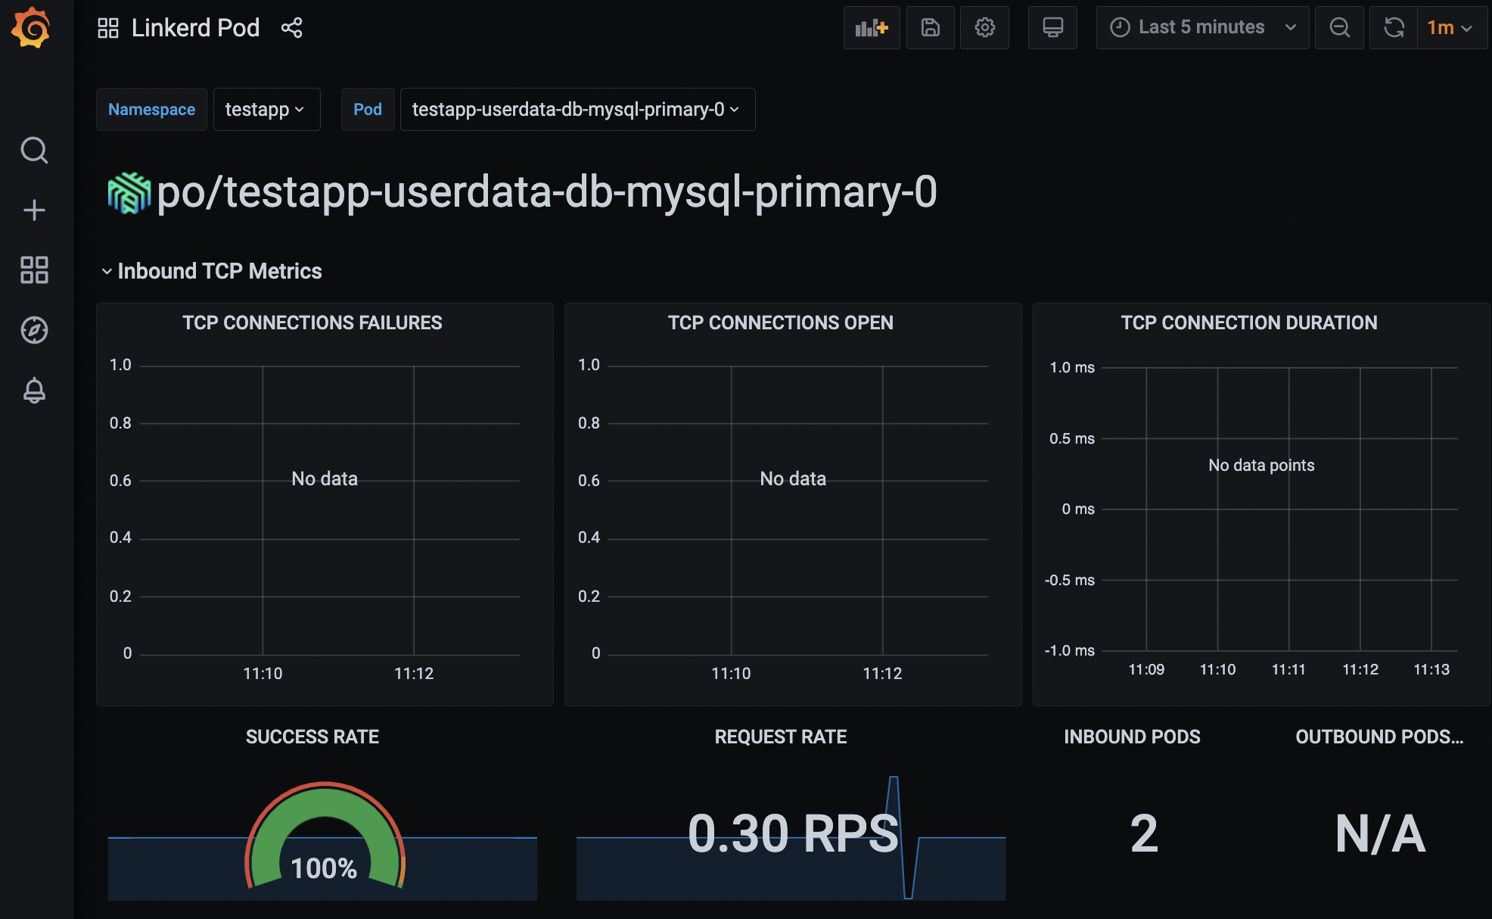Add a new panel with Add panel icon
This screenshot has height=919, width=1492.
pos(872,28)
